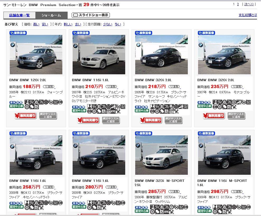Click the 複数画像 badge on the 210万円 116i card
The height and width of the screenshot is (216, 261).
pyautogui.click(x=81, y=33)
